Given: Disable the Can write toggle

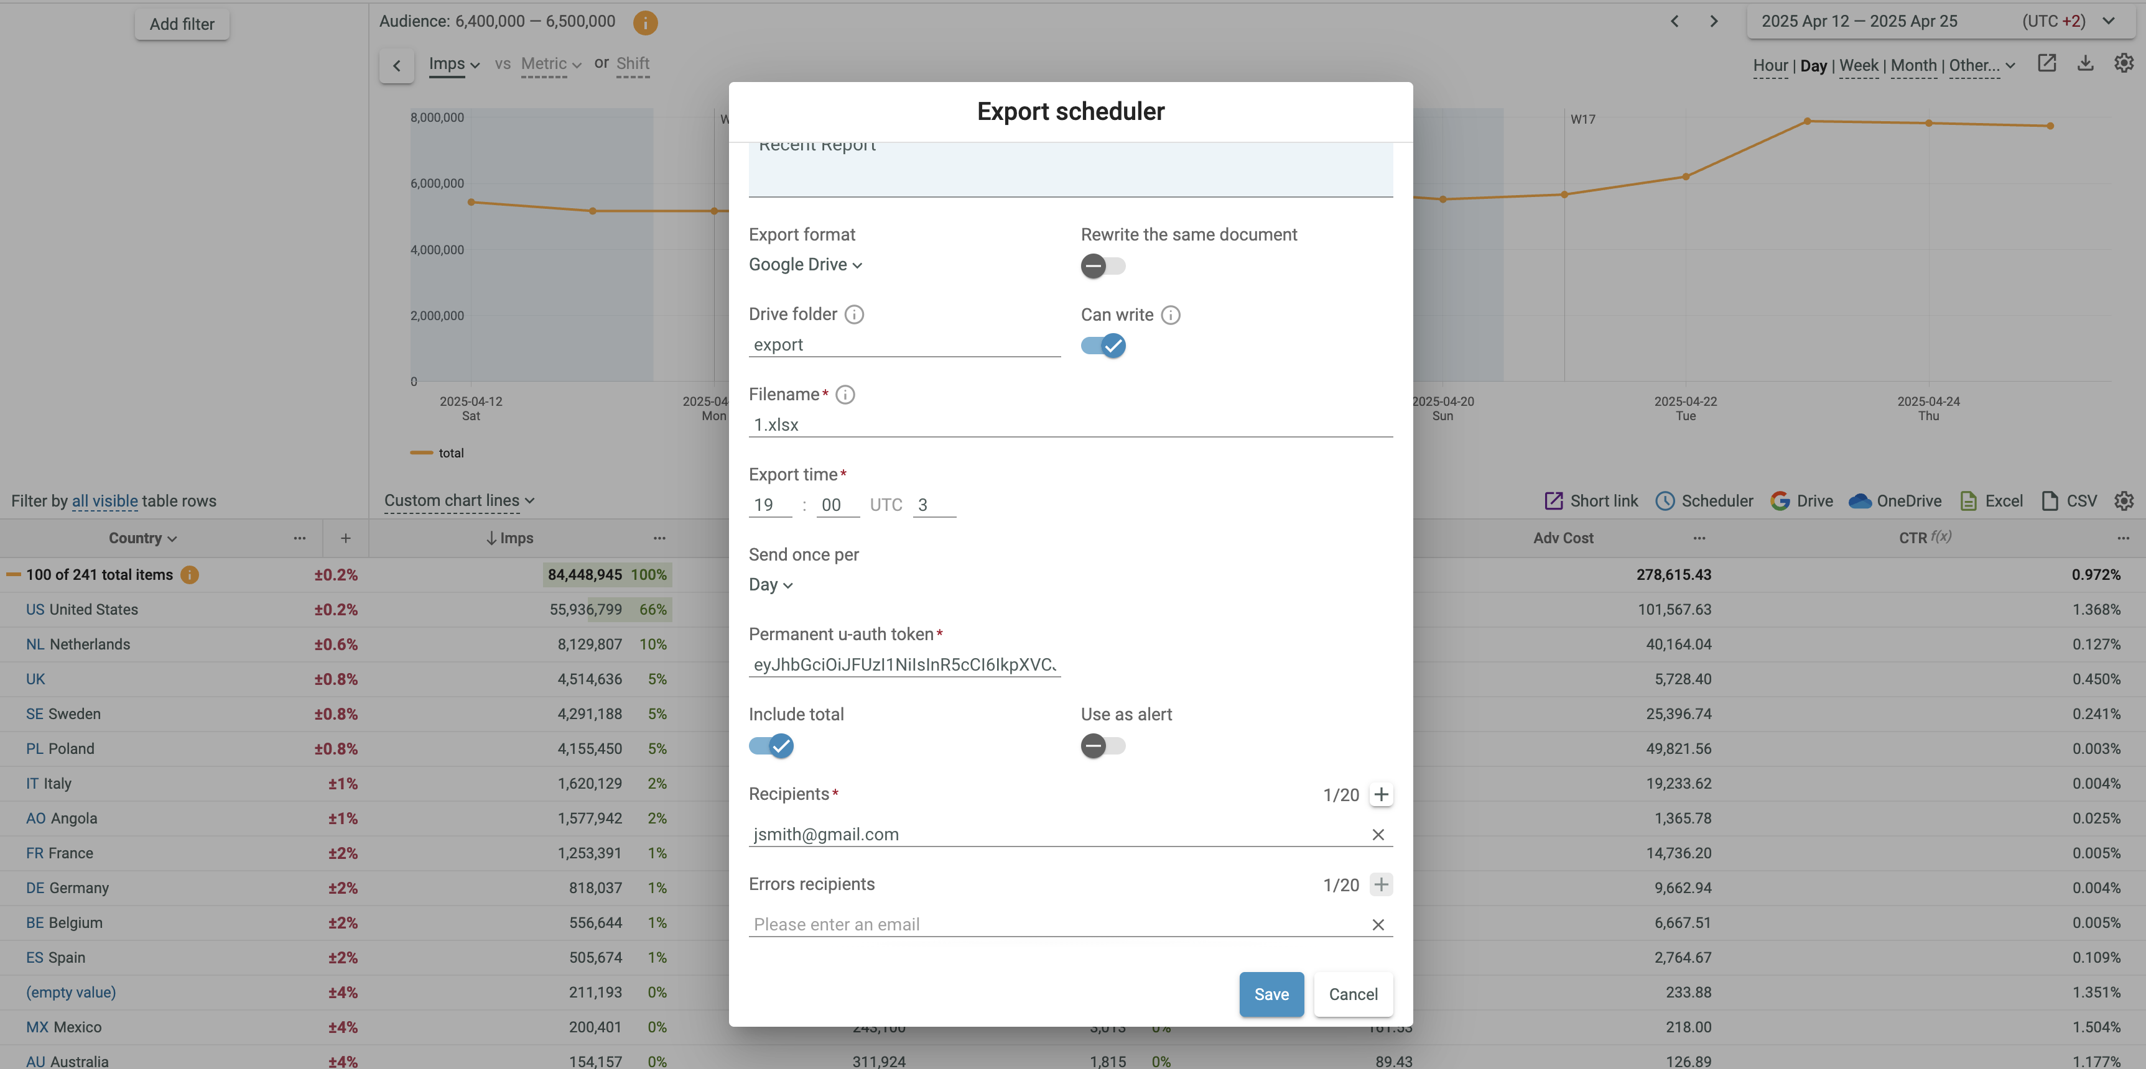Looking at the screenshot, I should pos(1102,346).
